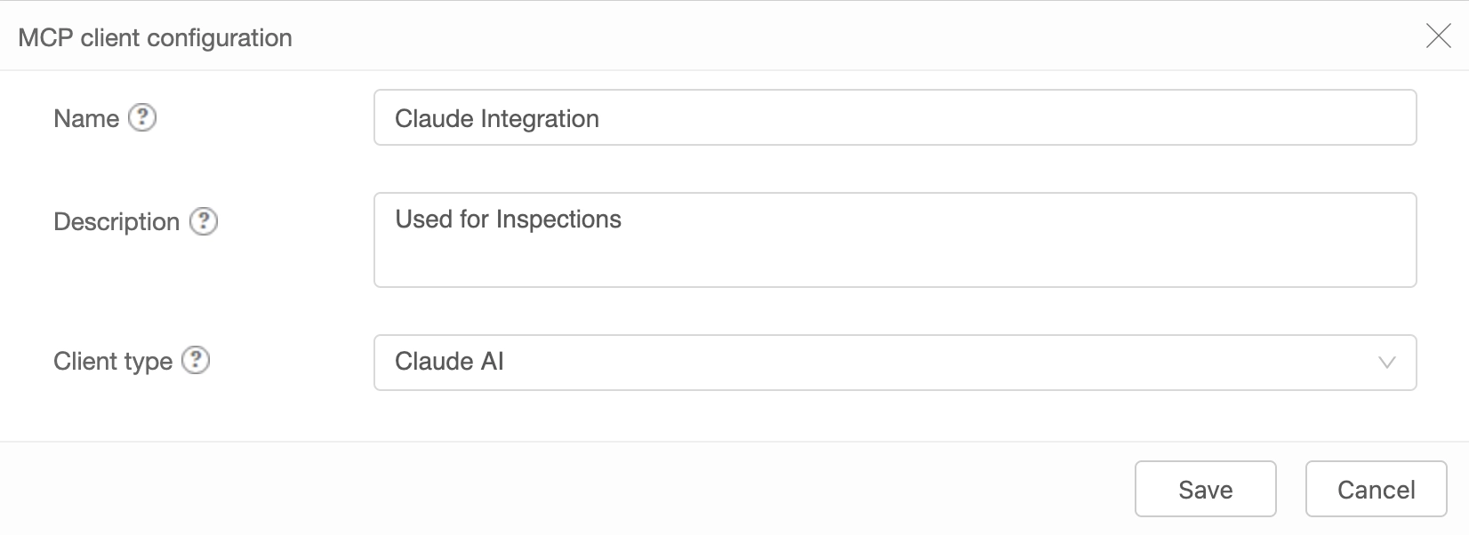View the Description field's tooltip icon
This screenshot has width=1469, height=535.
204,221
